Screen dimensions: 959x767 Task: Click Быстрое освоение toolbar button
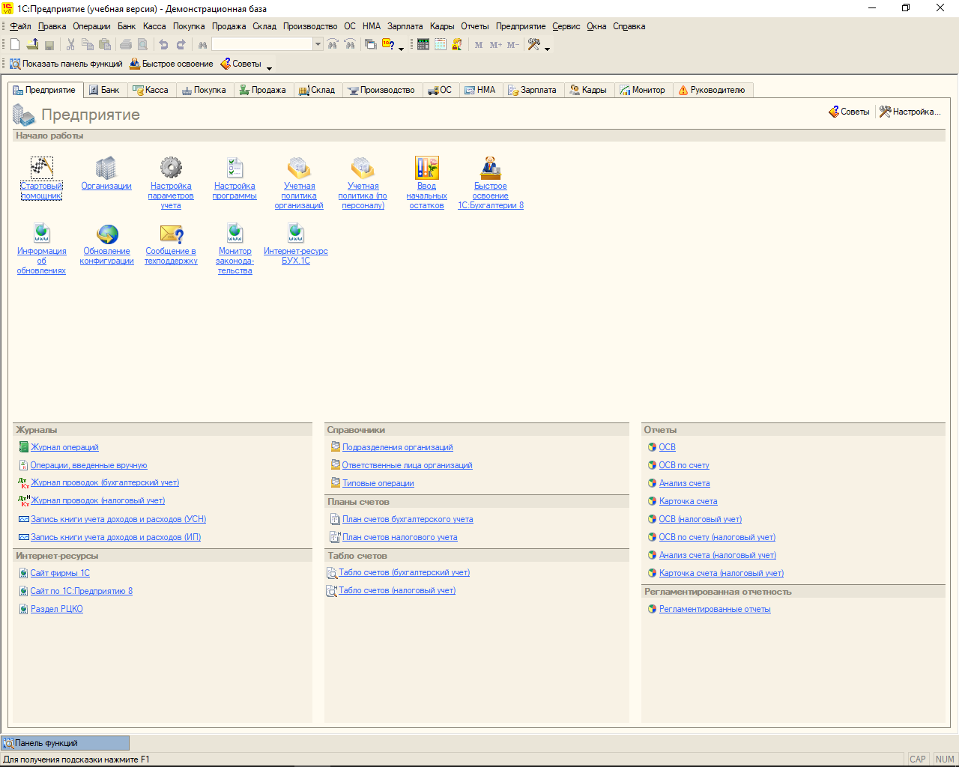(x=172, y=64)
